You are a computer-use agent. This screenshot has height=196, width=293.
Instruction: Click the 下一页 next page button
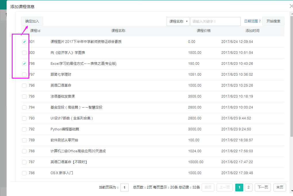263,187
